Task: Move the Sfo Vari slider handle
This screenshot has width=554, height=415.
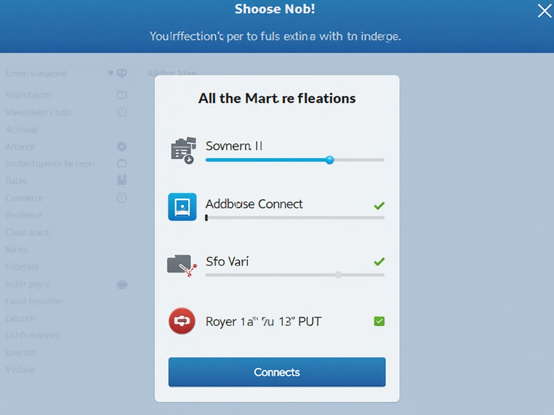Action: (x=338, y=275)
